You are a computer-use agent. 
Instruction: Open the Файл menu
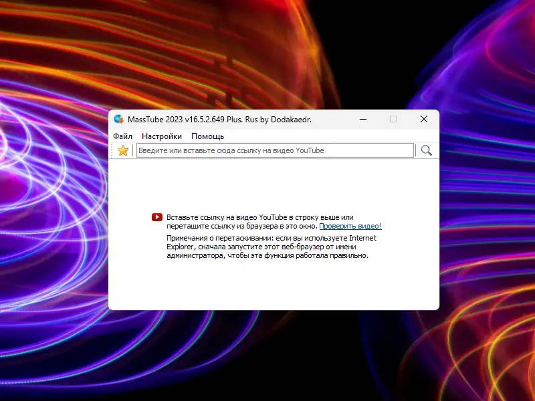(122, 136)
